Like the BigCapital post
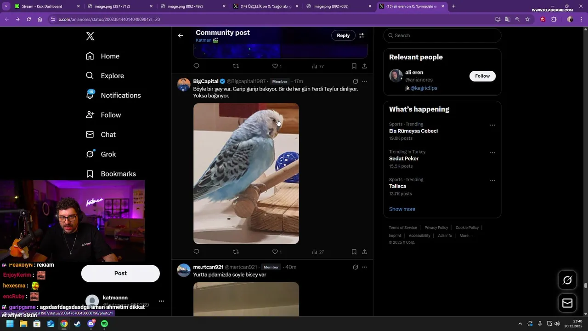The height and width of the screenshot is (331, 588). coord(277,252)
